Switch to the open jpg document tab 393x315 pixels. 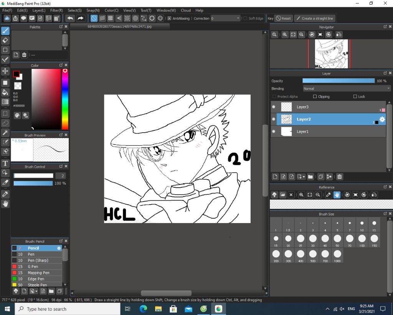coord(120,27)
